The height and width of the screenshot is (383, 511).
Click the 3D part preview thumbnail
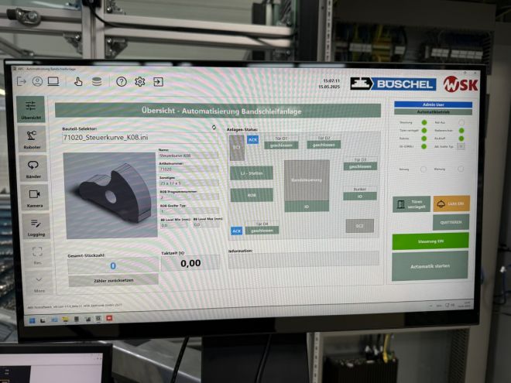click(x=110, y=196)
